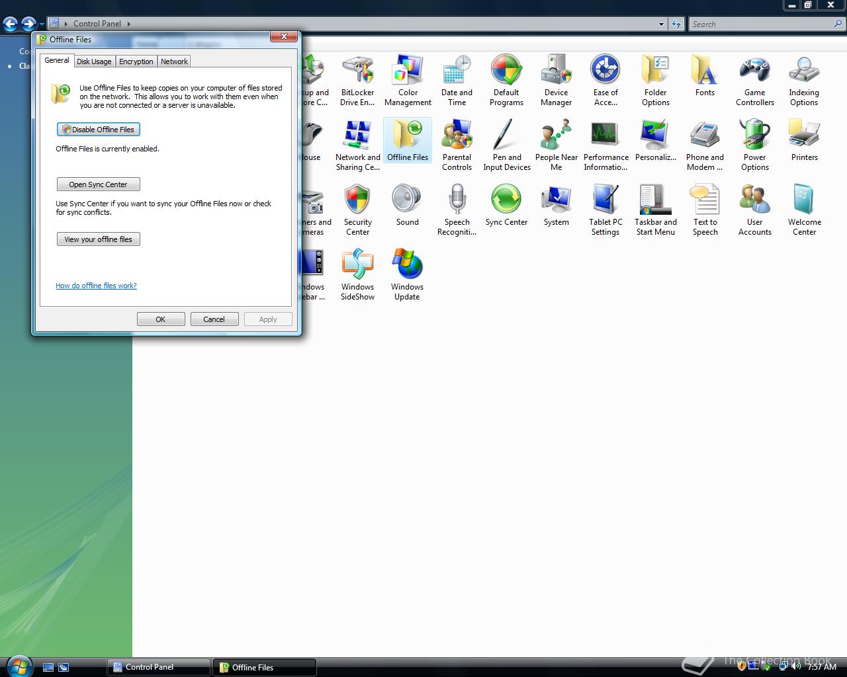
Task: Open Text to Speech icon
Action: (705, 210)
